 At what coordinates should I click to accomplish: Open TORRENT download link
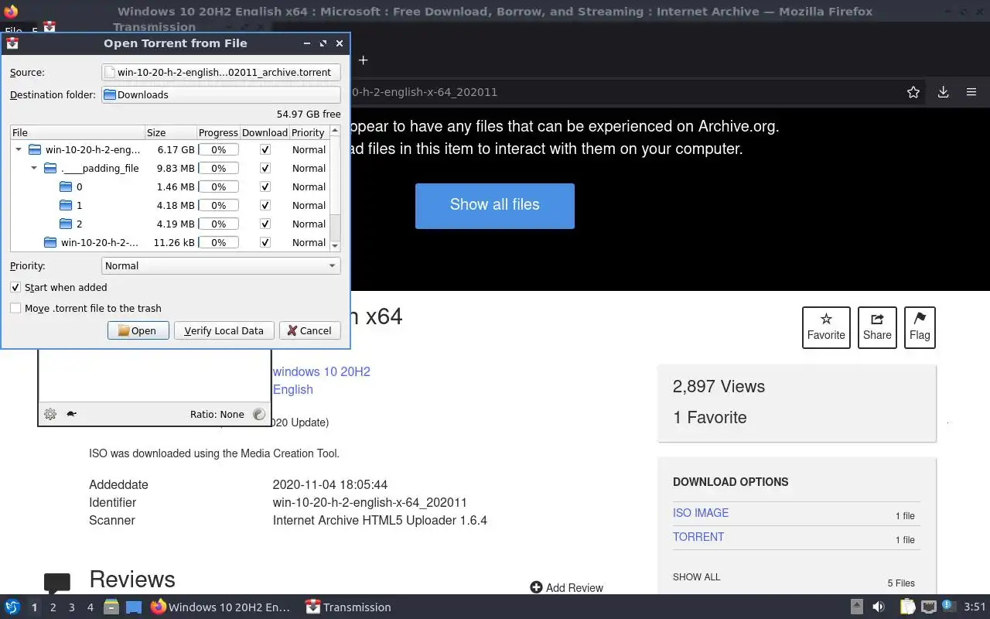point(698,537)
